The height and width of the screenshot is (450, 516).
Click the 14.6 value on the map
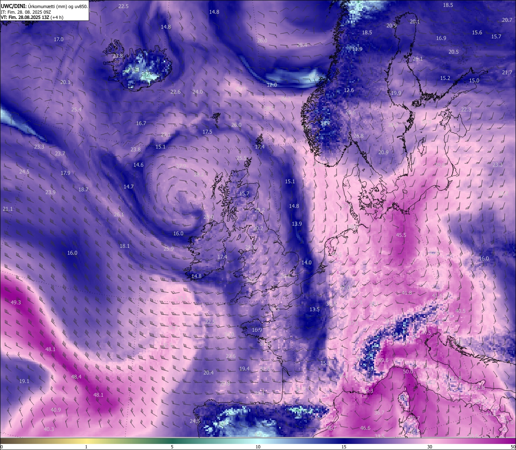pyautogui.click(x=138, y=165)
